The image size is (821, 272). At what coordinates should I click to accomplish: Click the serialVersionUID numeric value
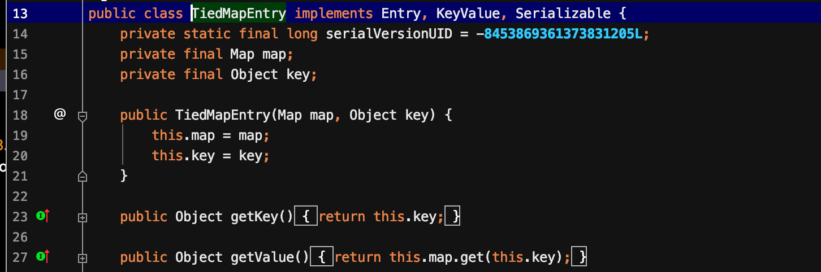[563, 34]
